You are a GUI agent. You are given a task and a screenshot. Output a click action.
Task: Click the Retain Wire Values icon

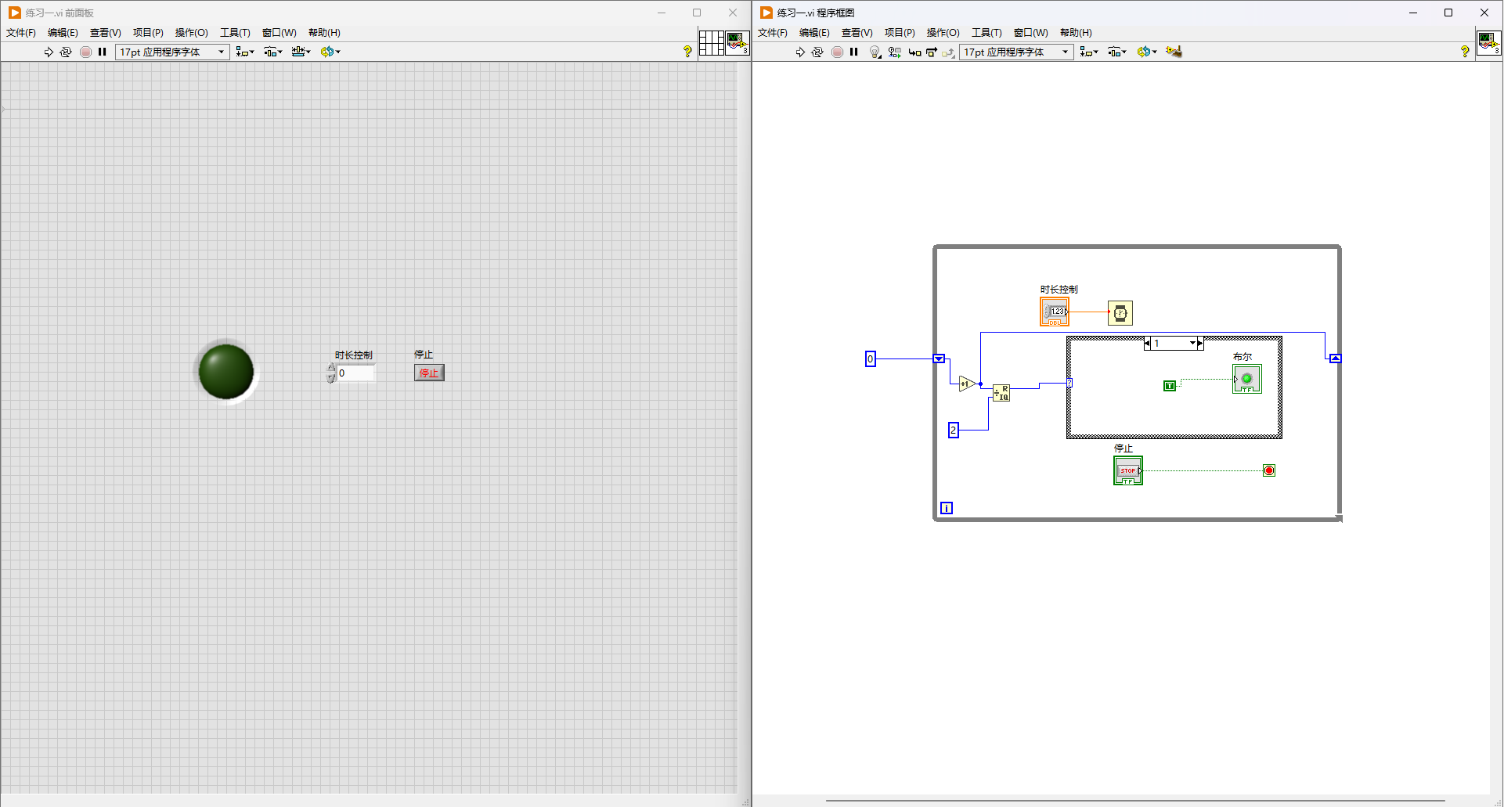click(x=893, y=52)
